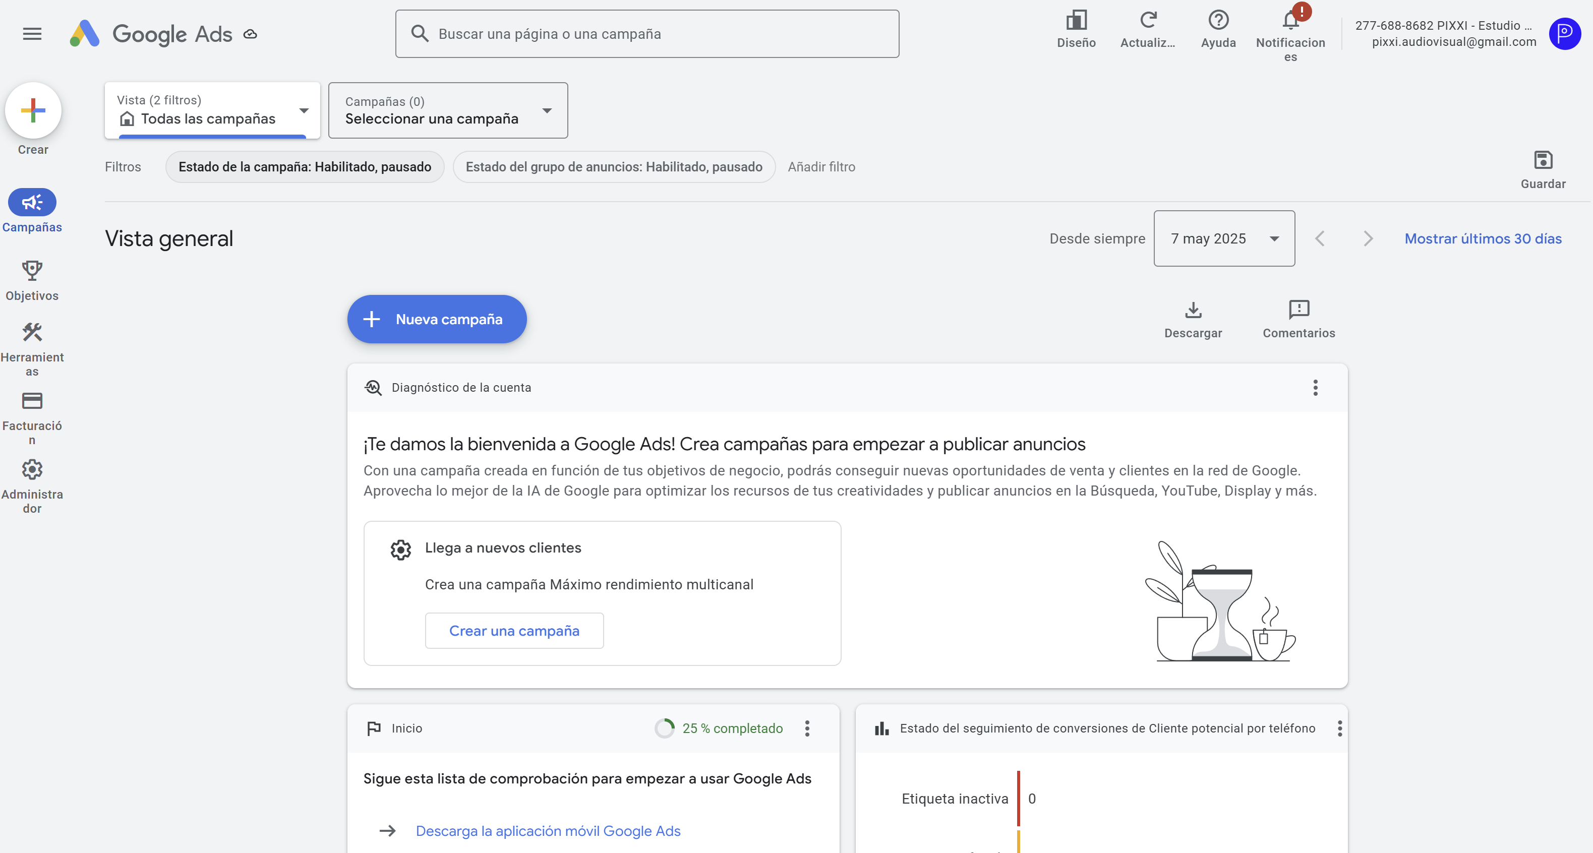Click the Etiqueta inactiva label

(955, 799)
